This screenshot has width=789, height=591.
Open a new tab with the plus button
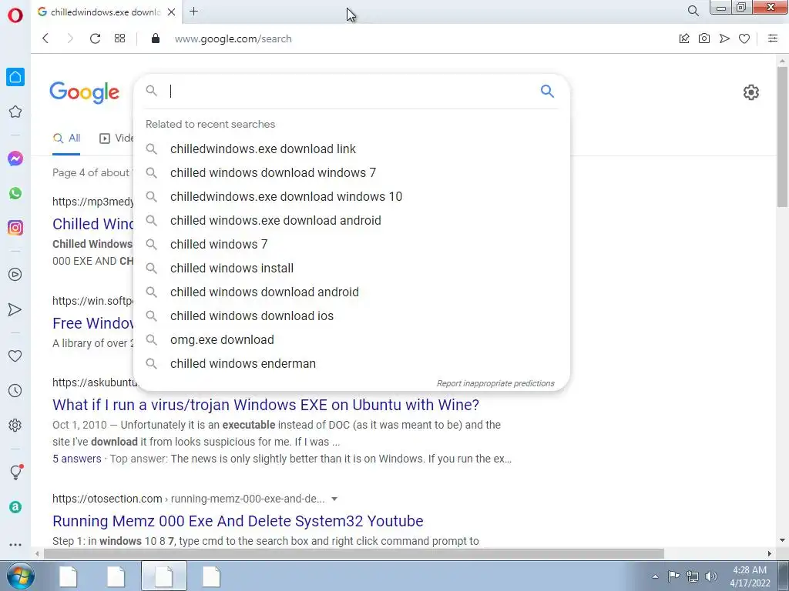[x=193, y=11]
